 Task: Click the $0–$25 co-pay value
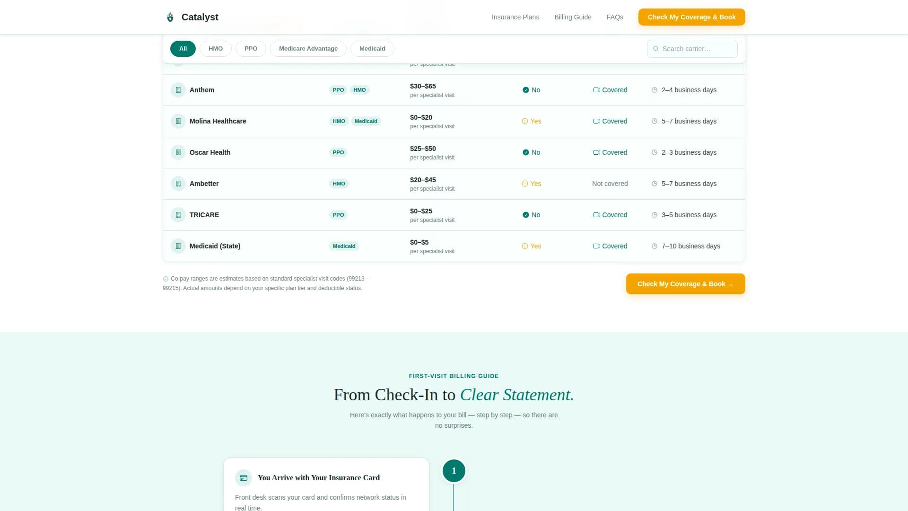[421, 211]
